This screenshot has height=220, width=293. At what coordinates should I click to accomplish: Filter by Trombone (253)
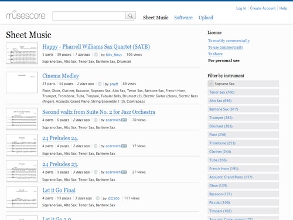243,143
